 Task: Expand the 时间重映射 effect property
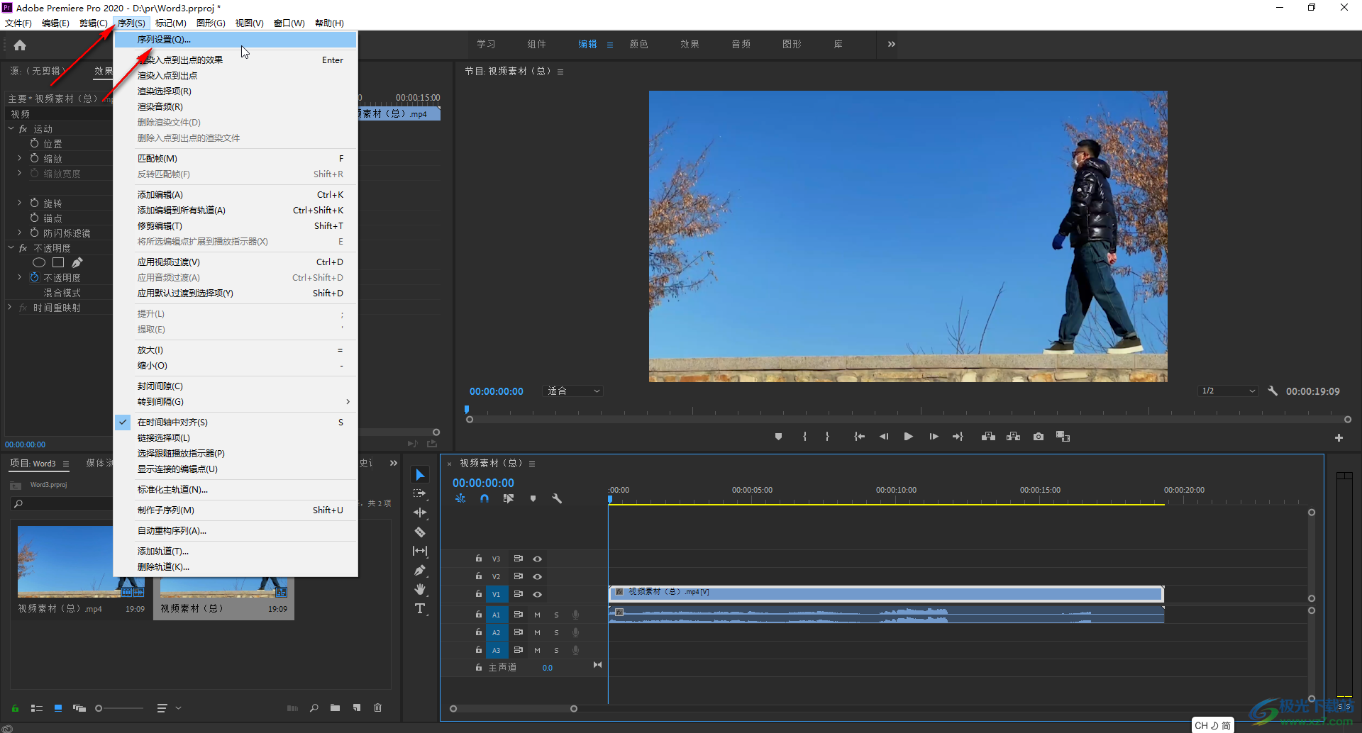pyautogui.click(x=10, y=308)
